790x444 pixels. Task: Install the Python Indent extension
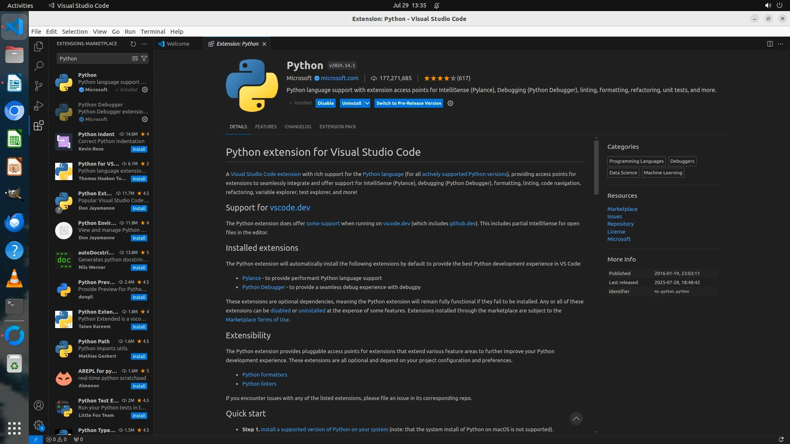(x=139, y=149)
